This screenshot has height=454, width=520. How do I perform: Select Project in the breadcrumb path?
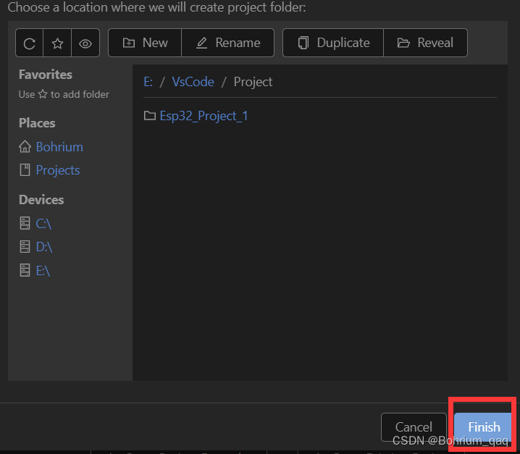[253, 82]
